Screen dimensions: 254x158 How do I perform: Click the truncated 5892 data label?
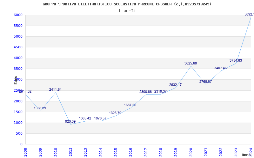[249, 14]
